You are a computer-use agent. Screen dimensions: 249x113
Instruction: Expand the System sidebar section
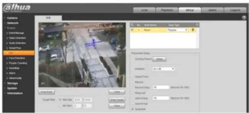coord(12,88)
